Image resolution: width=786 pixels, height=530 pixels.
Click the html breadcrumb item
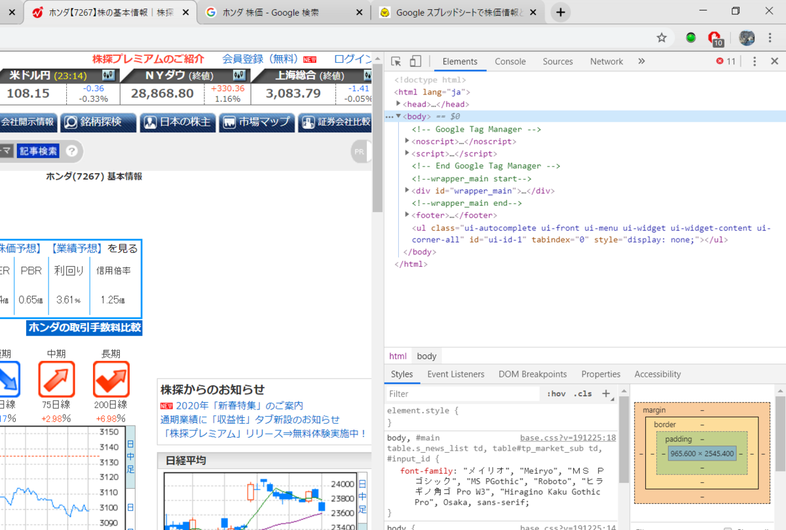pyautogui.click(x=398, y=356)
